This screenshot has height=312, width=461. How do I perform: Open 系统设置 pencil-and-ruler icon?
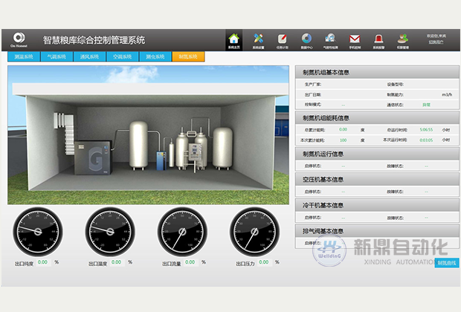tap(258, 41)
